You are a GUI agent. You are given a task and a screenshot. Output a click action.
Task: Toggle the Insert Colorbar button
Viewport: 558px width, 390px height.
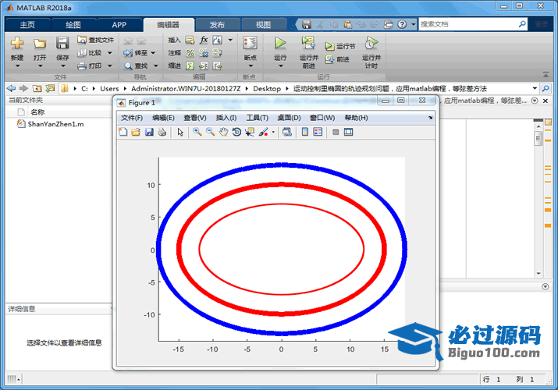(x=305, y=133)
